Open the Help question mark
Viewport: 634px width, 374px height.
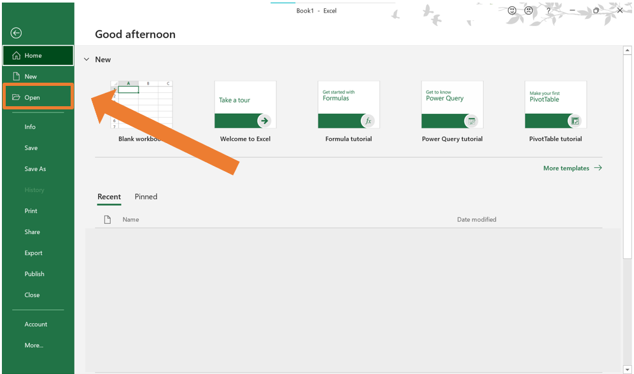548,11
